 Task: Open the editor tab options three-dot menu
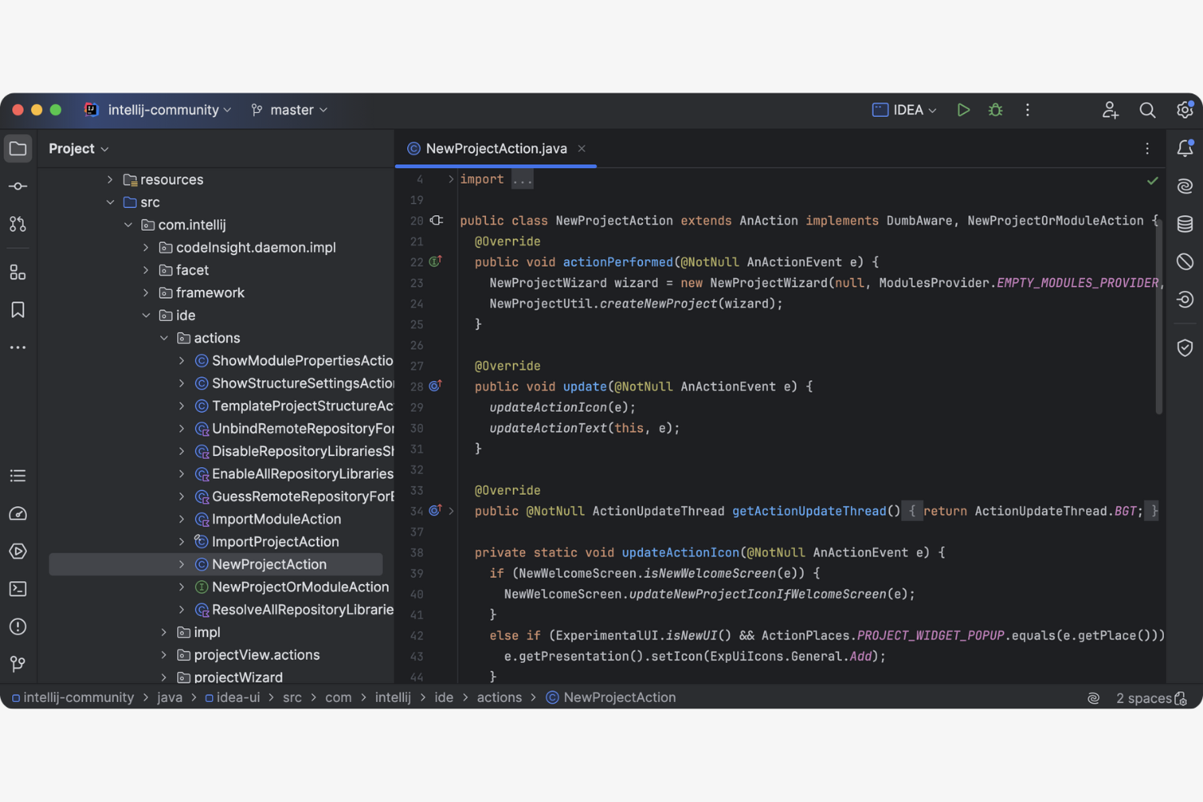1147,149
